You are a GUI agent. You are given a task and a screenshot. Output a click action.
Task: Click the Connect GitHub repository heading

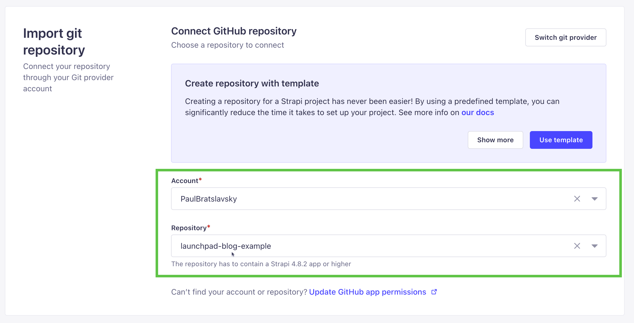234,31
